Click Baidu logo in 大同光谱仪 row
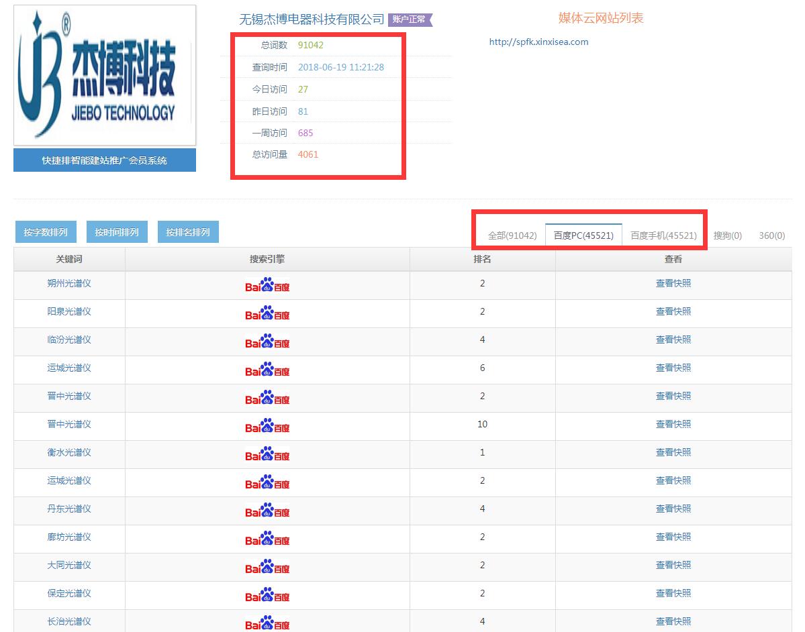This screenshot has height=632, width=805. tap(267, 568)
